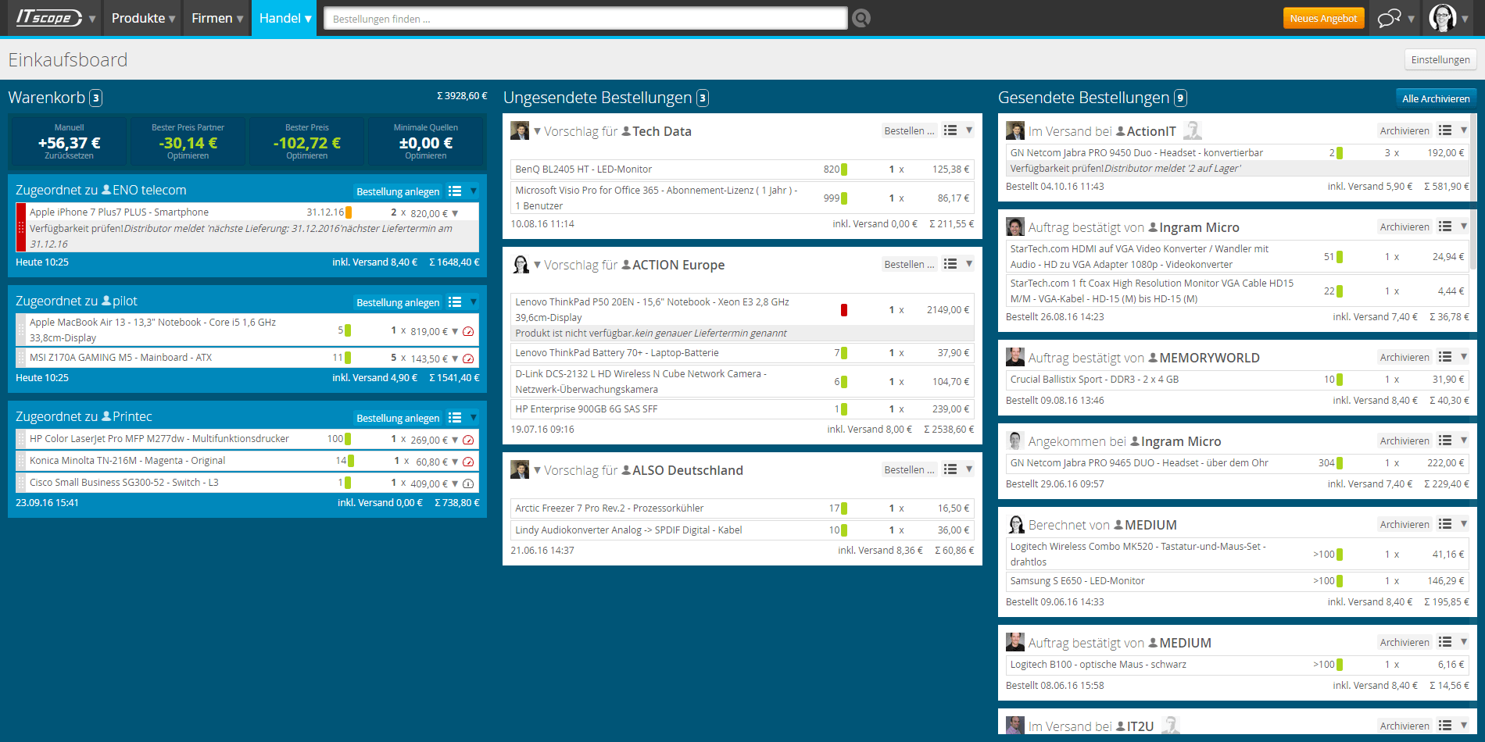Open list view icon for ENO telecom cart

click(455, 191)
